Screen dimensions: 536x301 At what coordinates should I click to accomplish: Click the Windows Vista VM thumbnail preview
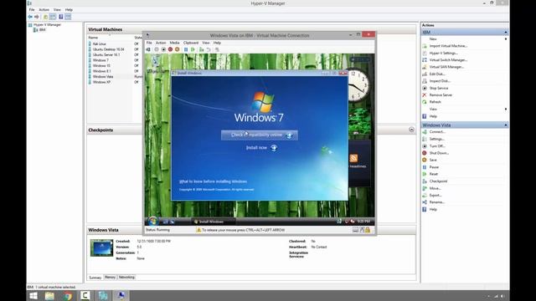click(x=101, y=248)
